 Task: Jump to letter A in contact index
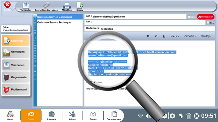click(x=35, y=15)
